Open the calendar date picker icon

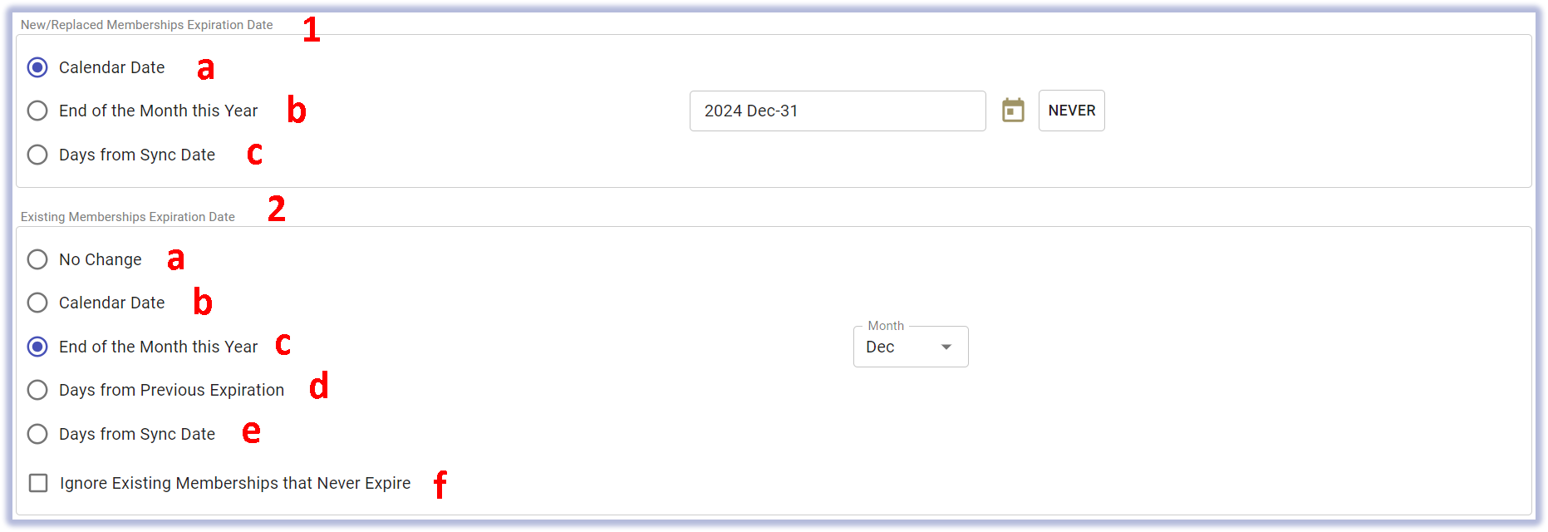1013,111
